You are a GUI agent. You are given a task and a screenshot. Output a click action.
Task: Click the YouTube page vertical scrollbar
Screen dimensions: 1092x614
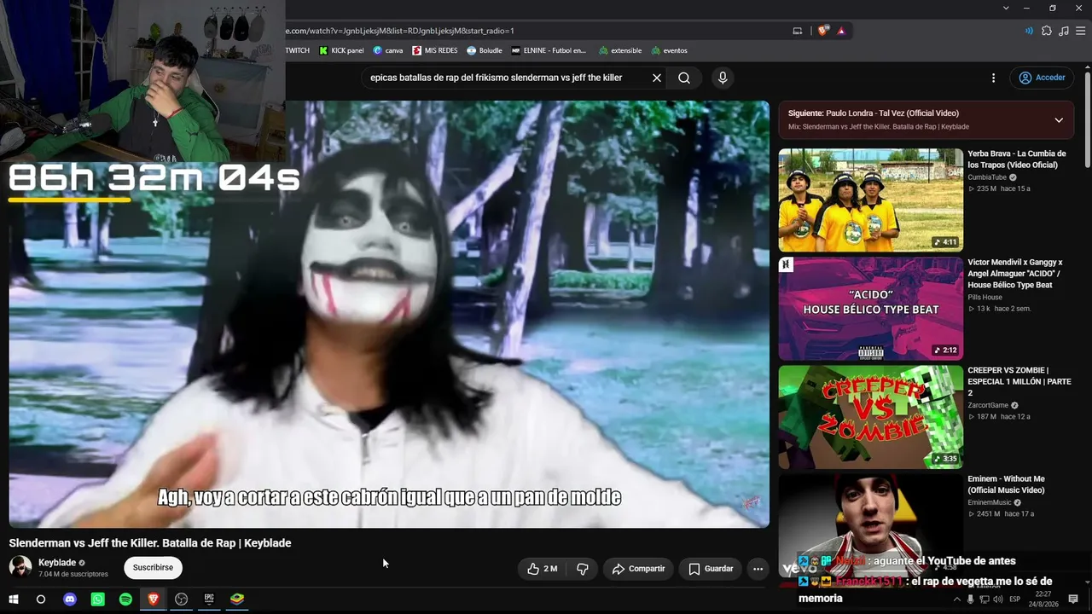point(1088,119)
